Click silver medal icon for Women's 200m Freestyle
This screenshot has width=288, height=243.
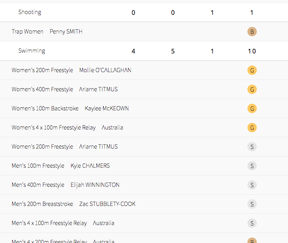click(x=252, y=147)
